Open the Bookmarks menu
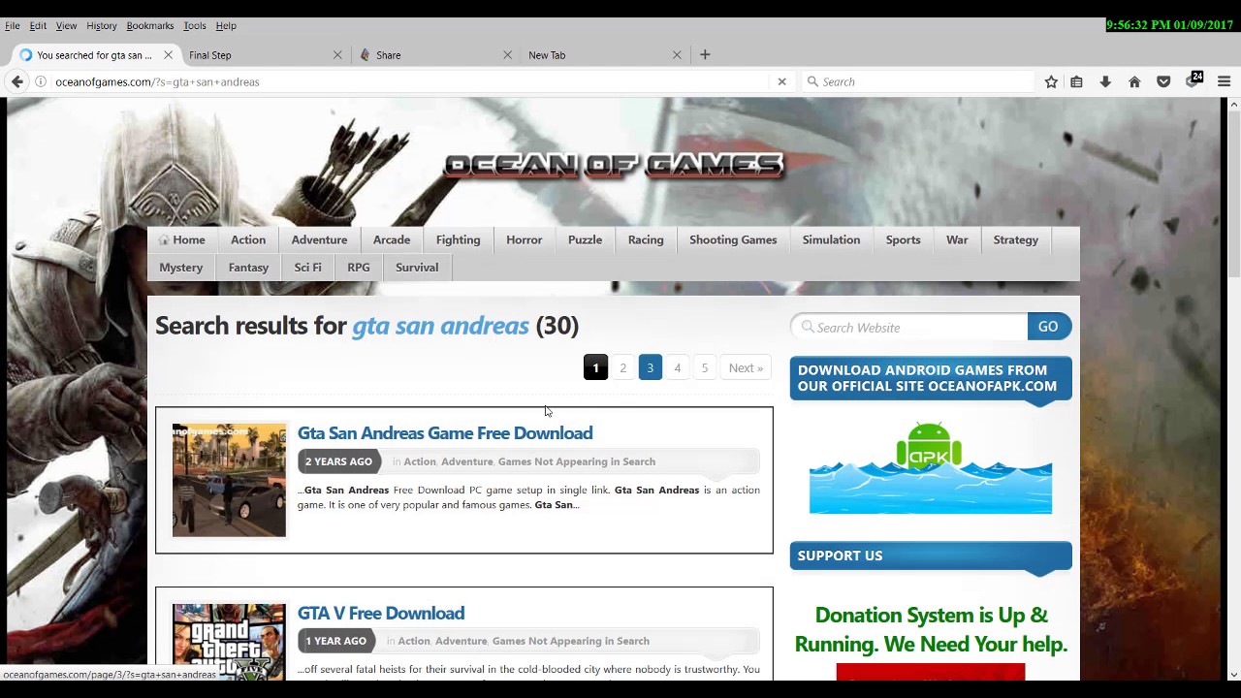This screenshot has width=1241, height=698. tap(149, 26)
